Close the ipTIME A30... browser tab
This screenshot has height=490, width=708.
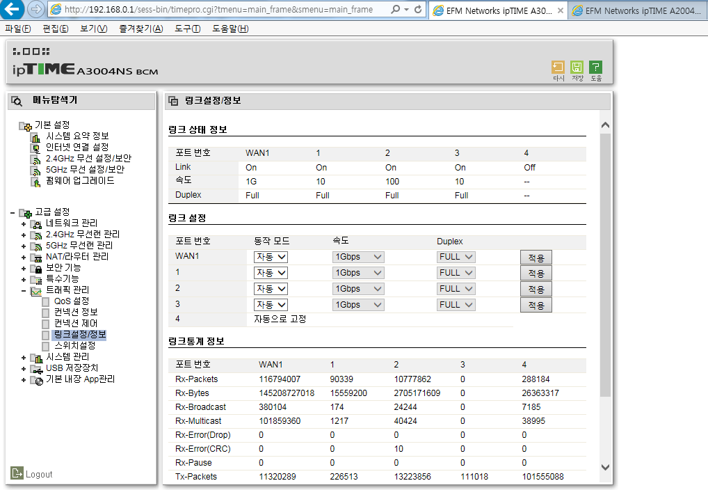[561, 10]
